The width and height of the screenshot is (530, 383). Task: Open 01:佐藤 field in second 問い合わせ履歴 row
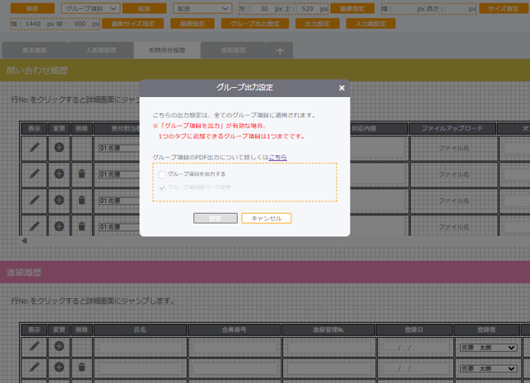click(119, 174)
